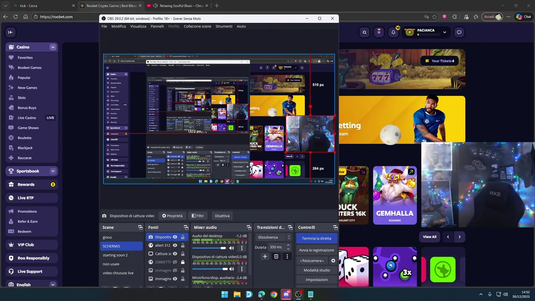The image size is (535, 301).
Task: Open OBS Proprietà gear button
Action: (172, 216)
